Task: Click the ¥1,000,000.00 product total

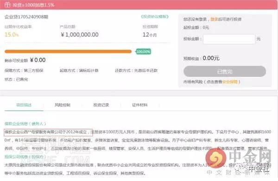Action: [79, 35]
